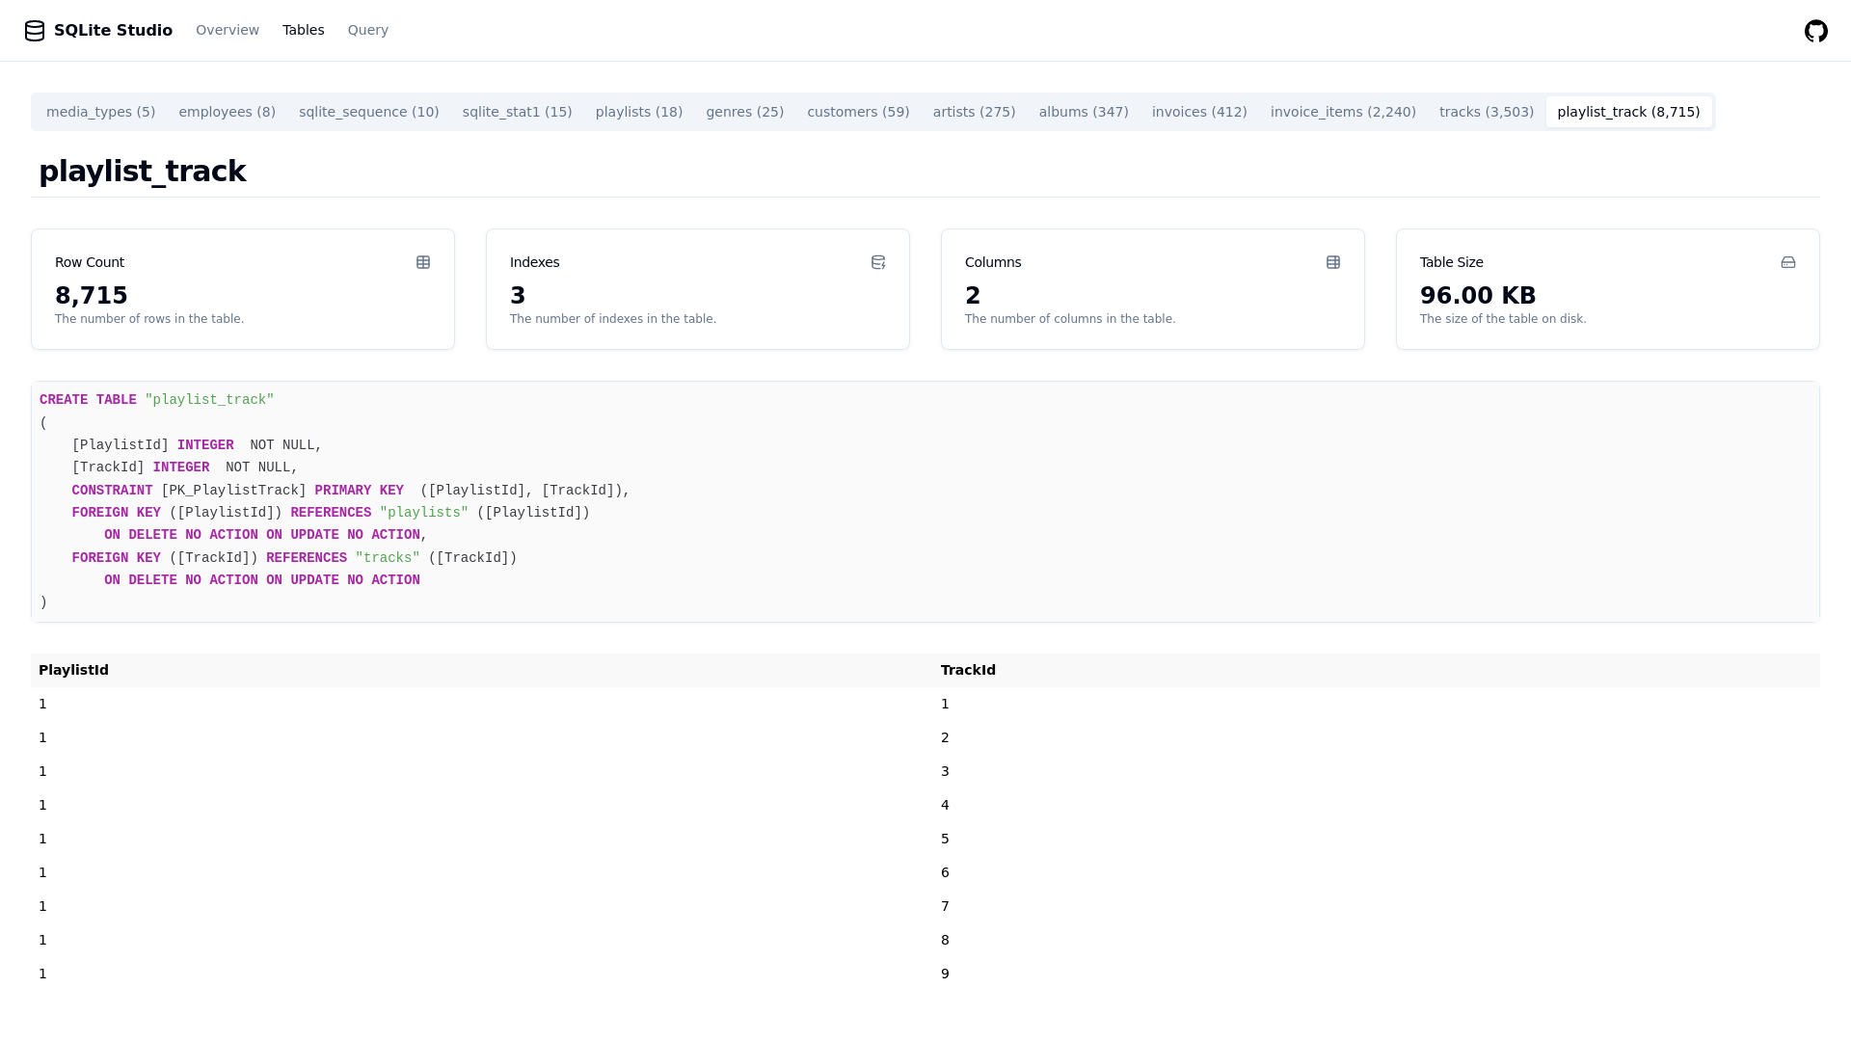Click the Indexes database icon

[878, 262]
